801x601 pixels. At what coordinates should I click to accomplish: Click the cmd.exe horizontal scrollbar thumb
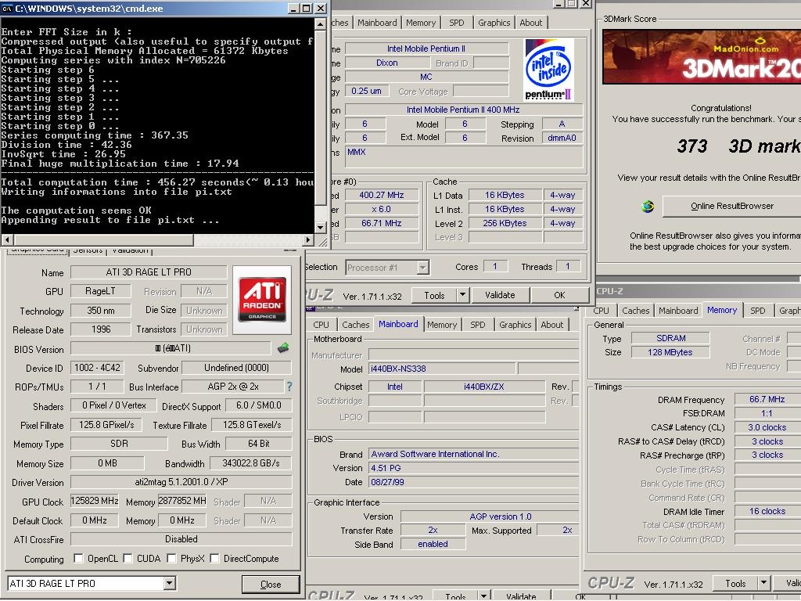(x=103, y=239)
